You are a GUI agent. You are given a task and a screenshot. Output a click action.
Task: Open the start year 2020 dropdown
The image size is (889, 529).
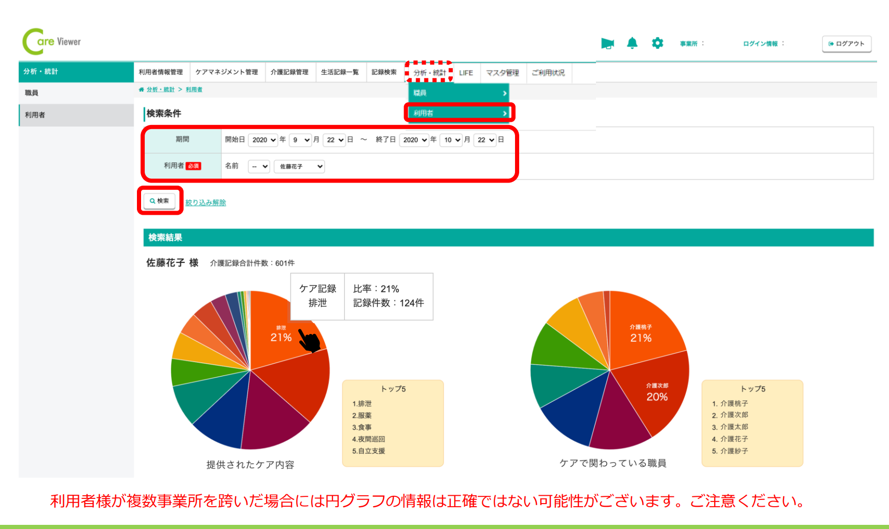264,140
